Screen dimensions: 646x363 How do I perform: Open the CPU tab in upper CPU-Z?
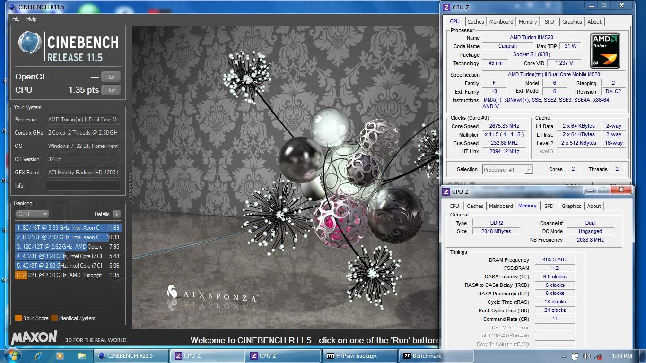[454, 21]
